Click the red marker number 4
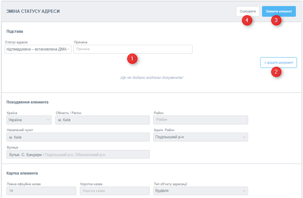Viewport: 303px width, 198px height. 246,21
